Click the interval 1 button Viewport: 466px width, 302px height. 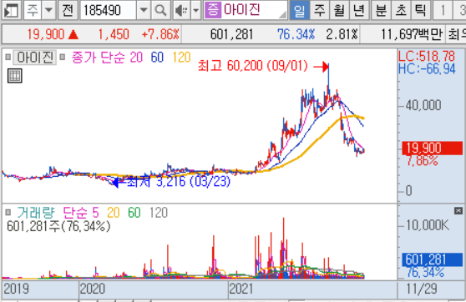[443, 10]
